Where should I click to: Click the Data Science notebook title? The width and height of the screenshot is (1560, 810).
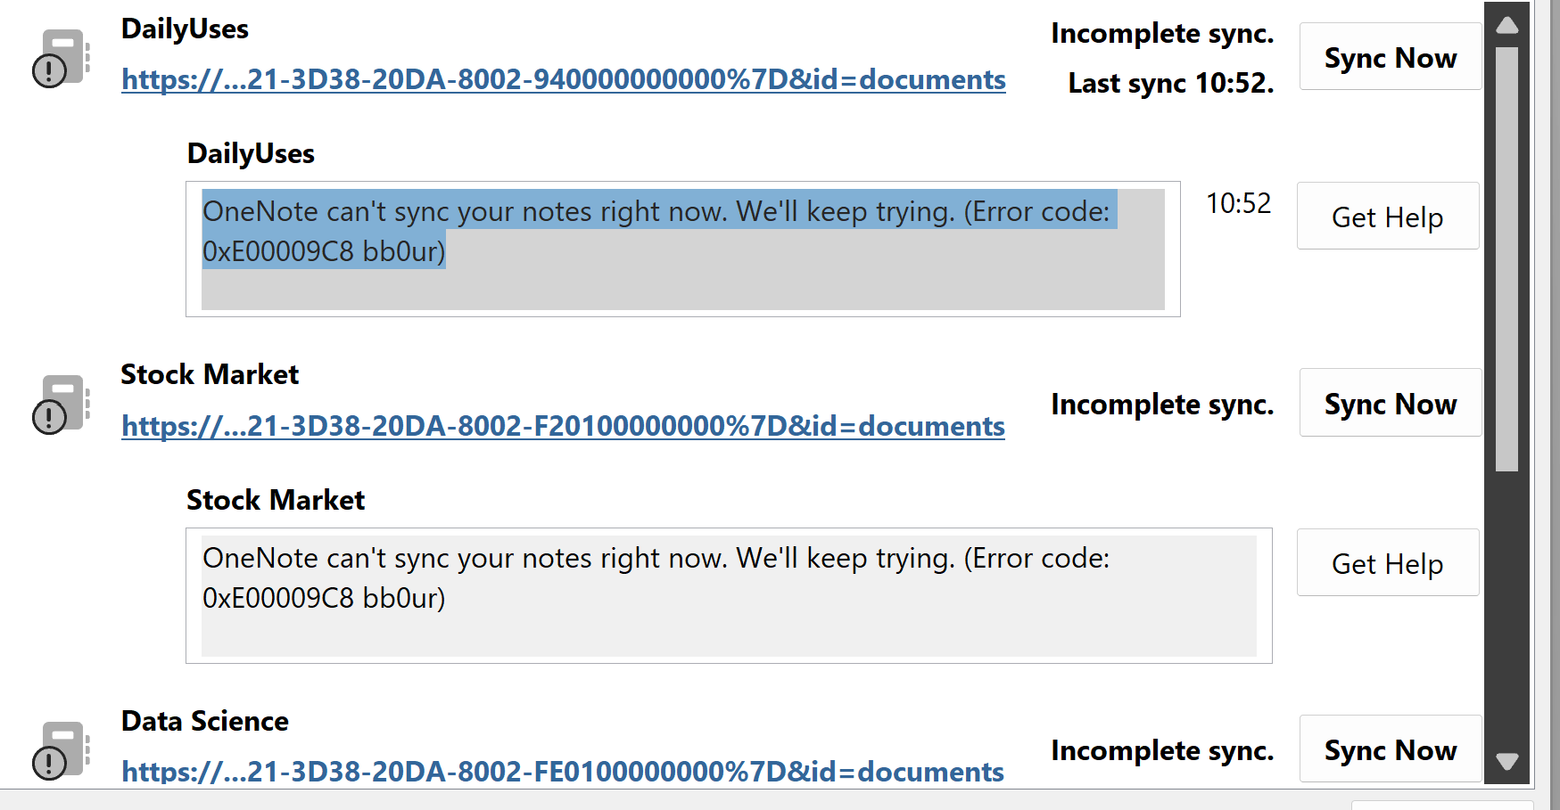(x=205, y=721)
